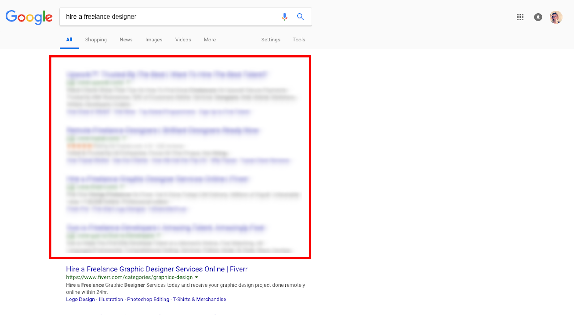
Task: Click the fiverr.com categories URL text
Action: point(129,277)
